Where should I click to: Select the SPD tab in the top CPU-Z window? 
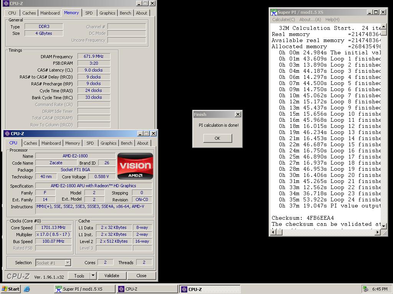pos(89,13)
